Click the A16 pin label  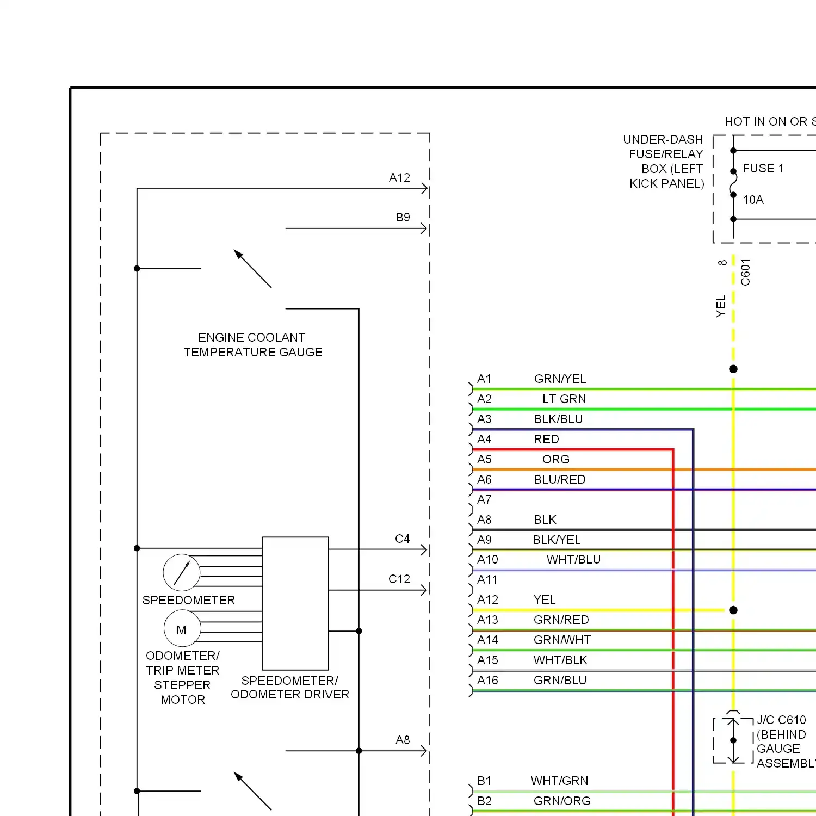pyautogui.click(x=487, y=680)
